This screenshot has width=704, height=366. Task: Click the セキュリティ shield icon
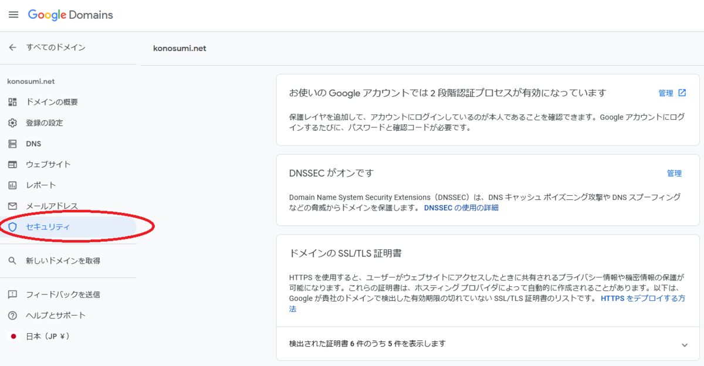tap(13, 227)
